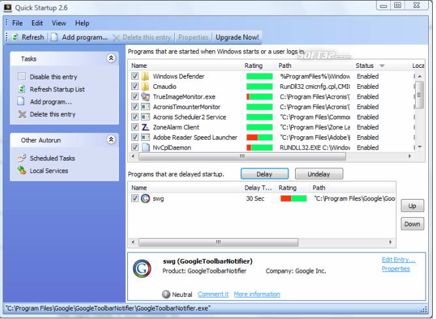Click the swg Google icon in delayed list
Viewport: 436px width, 319px height.
click(x=145, y=198)
